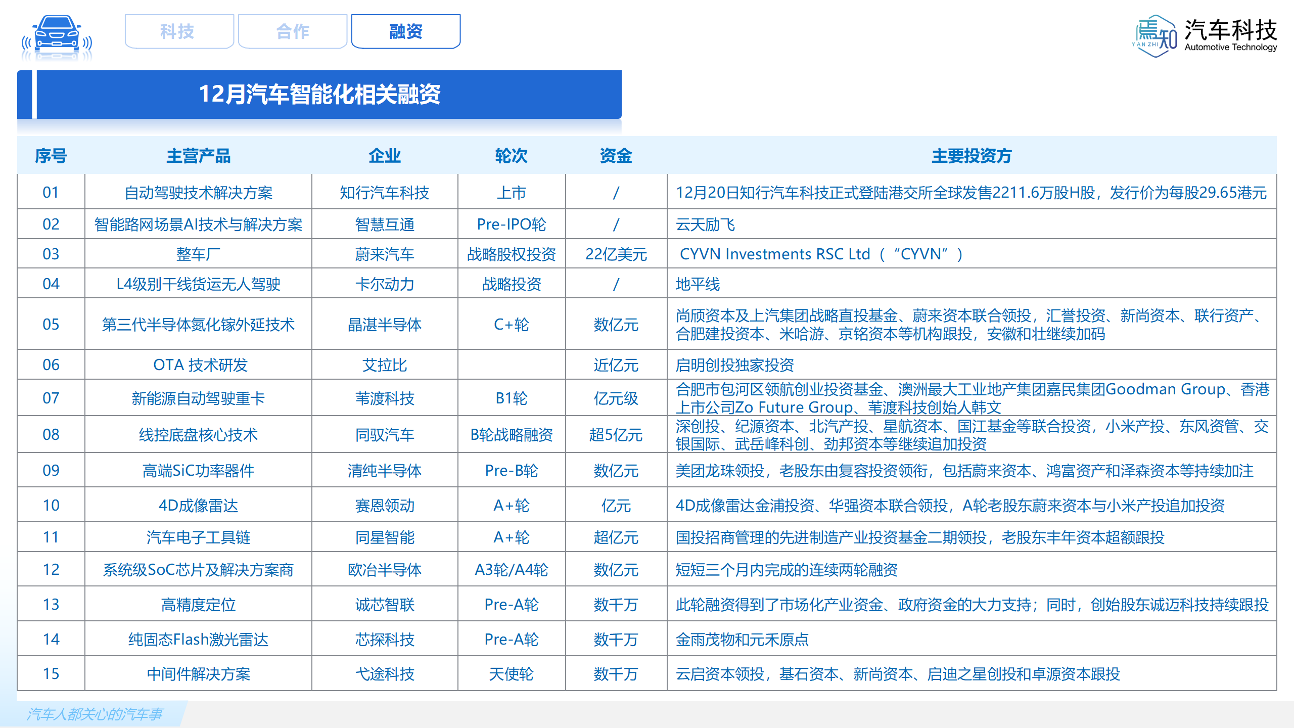Image resolution: width=1294 pixels, height=728 pixels.
Task: Click the 上市 round cell
Action: tap(512, 192)
